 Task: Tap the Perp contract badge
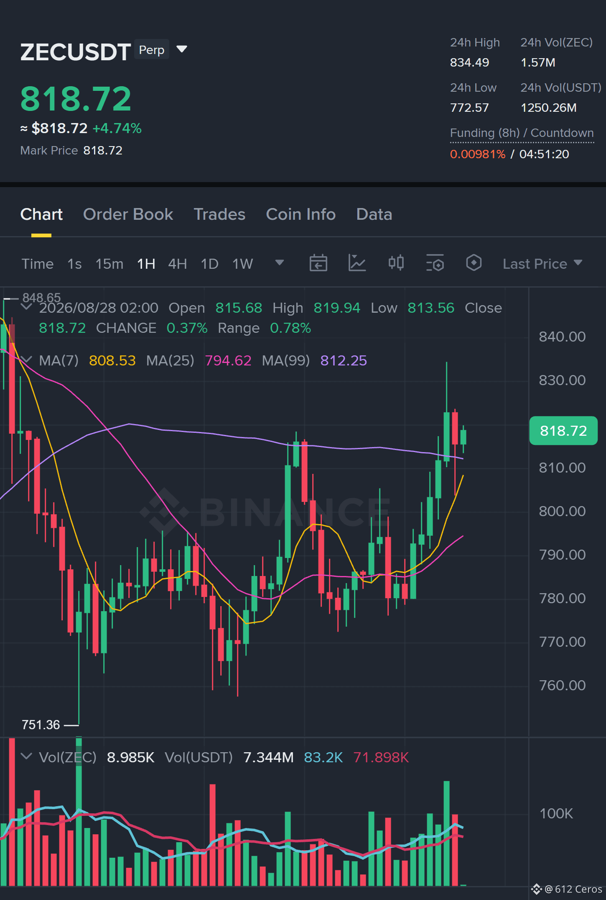[x=152, y=49]
